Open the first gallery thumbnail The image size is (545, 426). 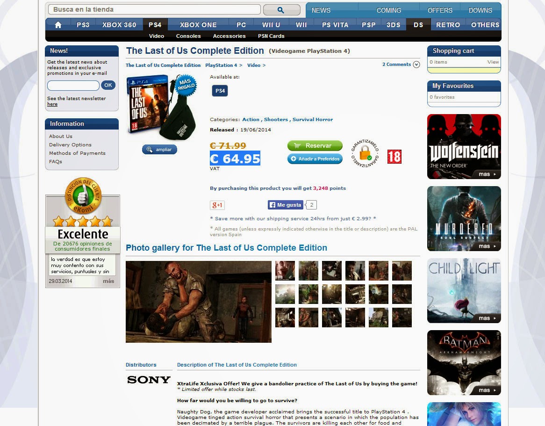285,271
